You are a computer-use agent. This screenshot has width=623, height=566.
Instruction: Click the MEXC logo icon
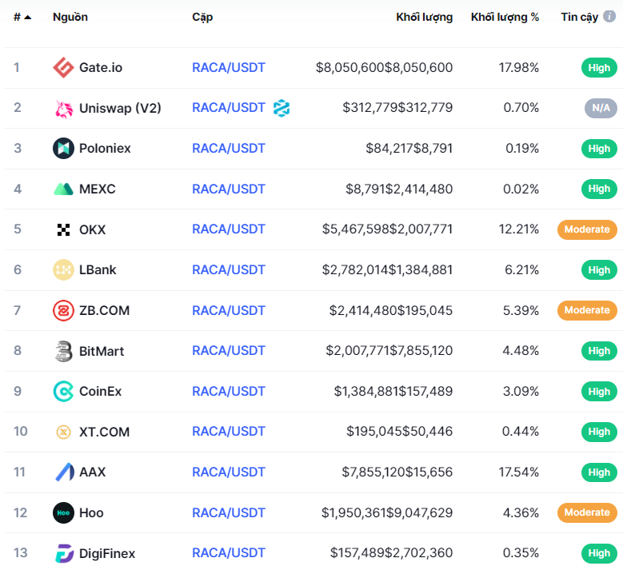63,189
